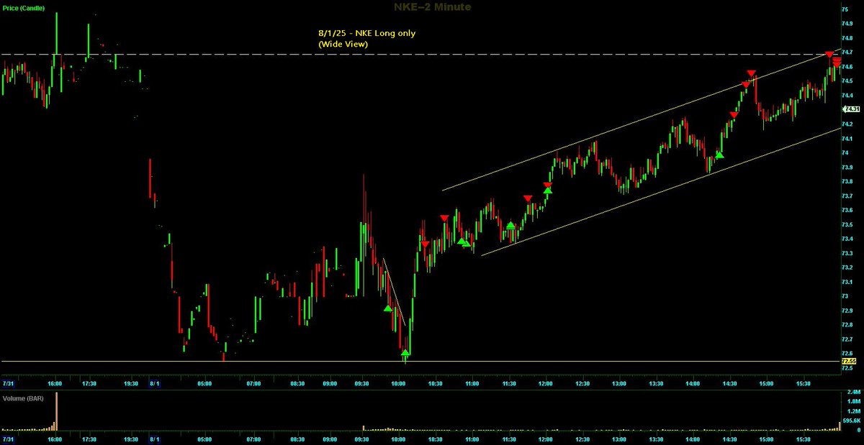Click the 73 label on the price axis
Image resolution: width=864 pixels, height=445 pixels.
[x=844, y=296]
